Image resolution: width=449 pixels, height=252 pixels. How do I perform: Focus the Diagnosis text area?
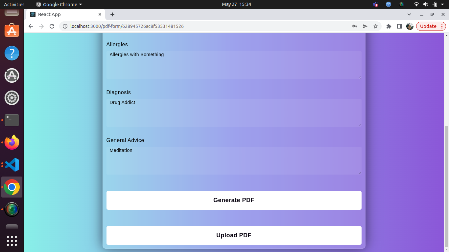click(x=234, y=113)
